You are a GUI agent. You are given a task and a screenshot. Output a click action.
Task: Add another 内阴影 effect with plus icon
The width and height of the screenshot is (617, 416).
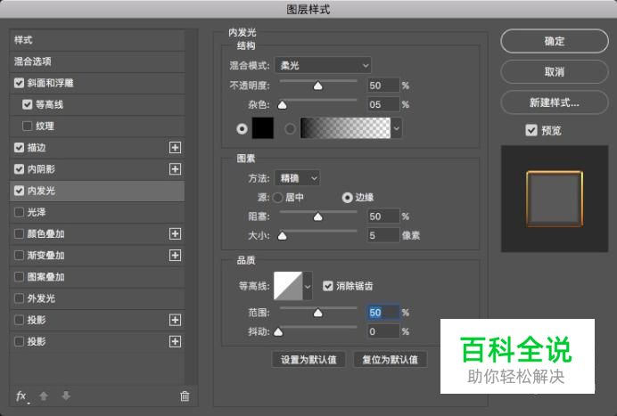(175, 169)
